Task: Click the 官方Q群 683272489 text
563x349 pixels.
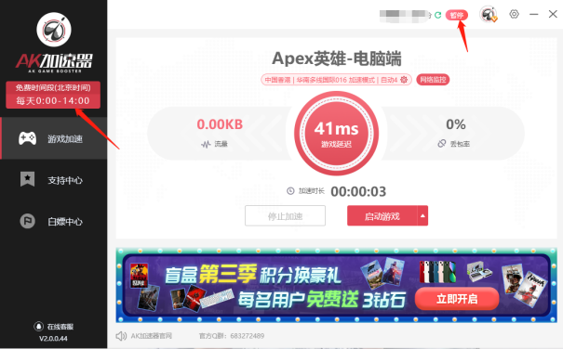Action: tap(232, 336)
